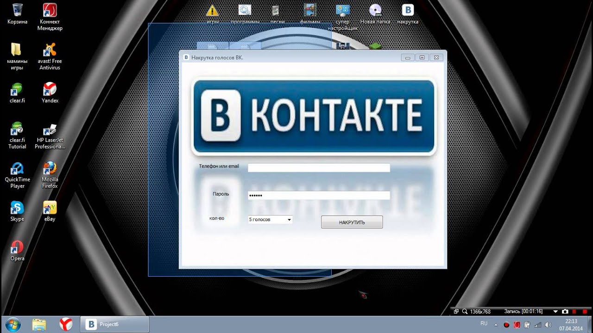593x333 pixels.
Task: Launch the Yandex browser desktop shortcut
Action: pos(50,92)
